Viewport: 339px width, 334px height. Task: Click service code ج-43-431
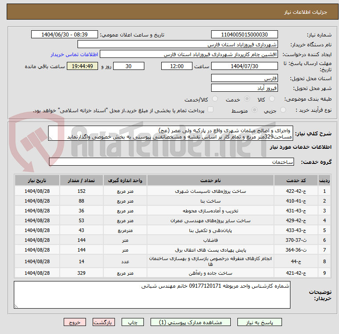click(x=296, y=211)
